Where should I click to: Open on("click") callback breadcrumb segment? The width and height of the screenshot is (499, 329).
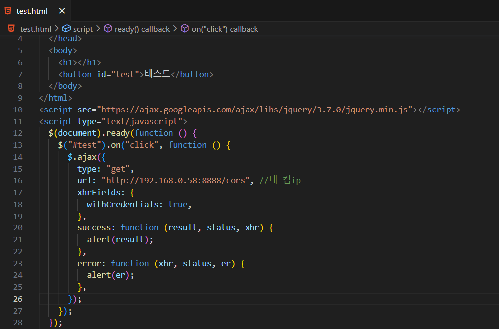tap(225, 29)
